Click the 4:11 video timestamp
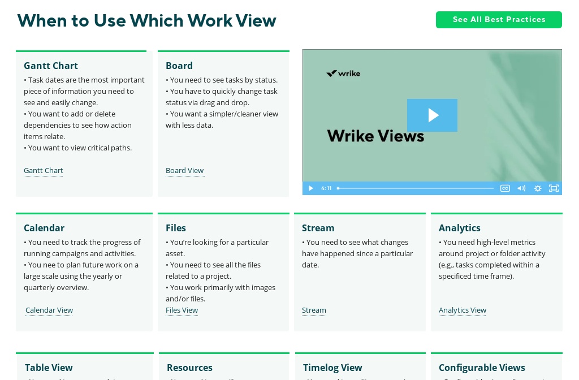The width and height of the screenshot is (579, 380). coord(326,188)
